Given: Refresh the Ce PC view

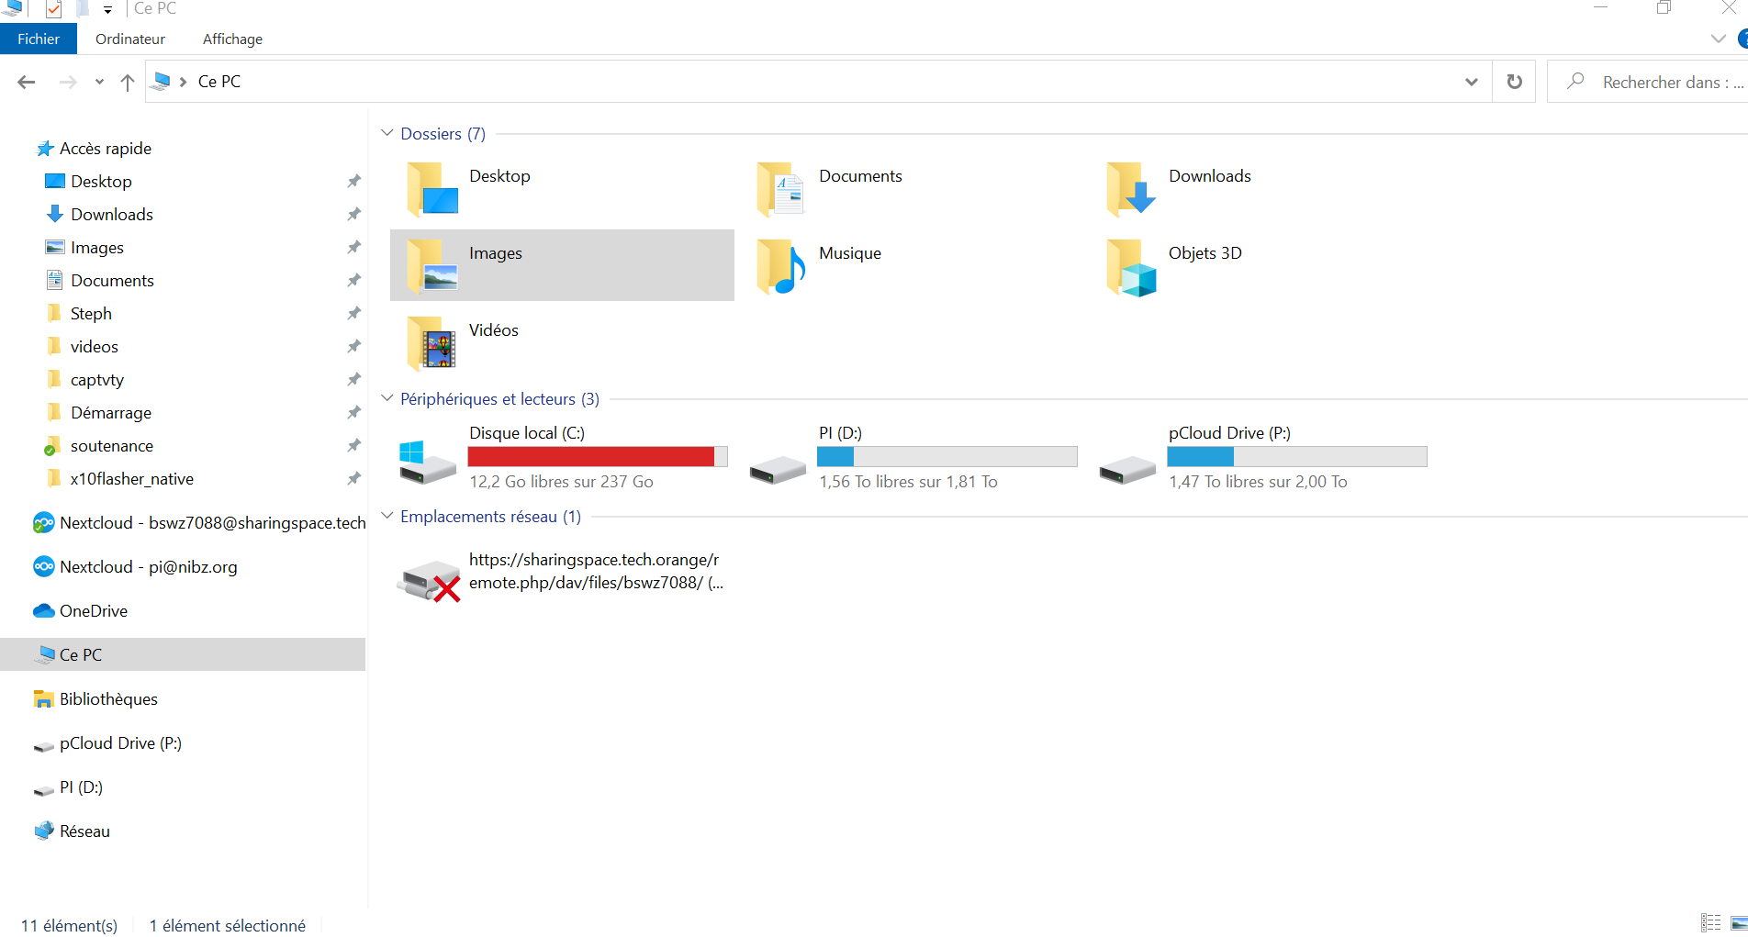Looking at the screenshot, I should coord(1514,82).
